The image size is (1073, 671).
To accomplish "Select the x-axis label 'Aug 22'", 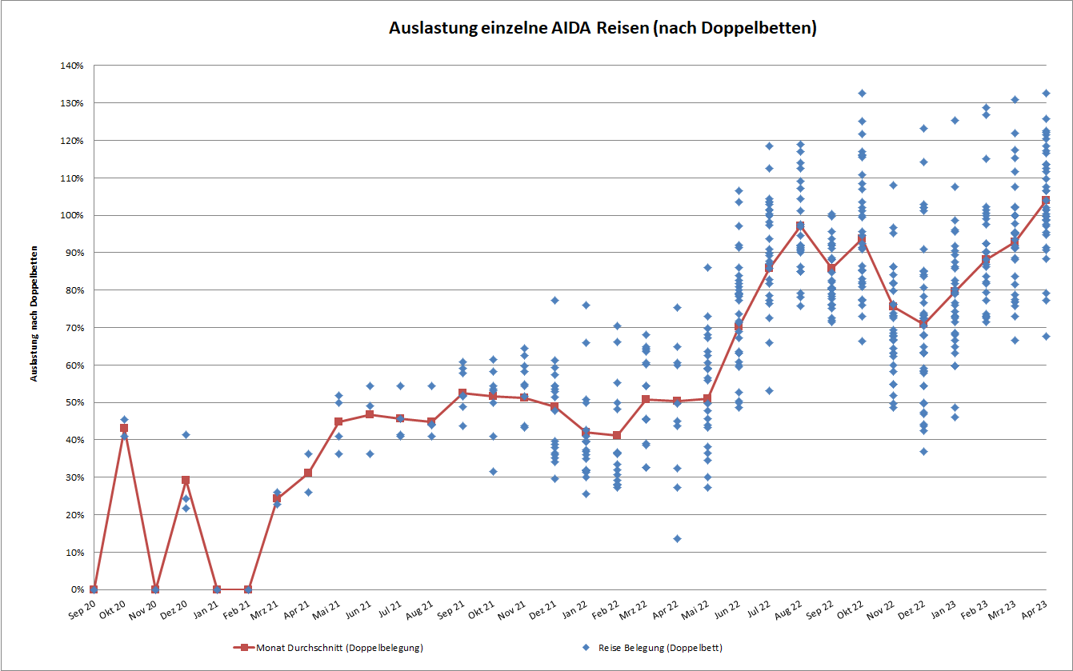I will [x=790, y=609].
